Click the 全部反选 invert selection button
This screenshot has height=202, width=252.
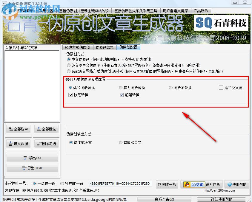tap(46, 129)
